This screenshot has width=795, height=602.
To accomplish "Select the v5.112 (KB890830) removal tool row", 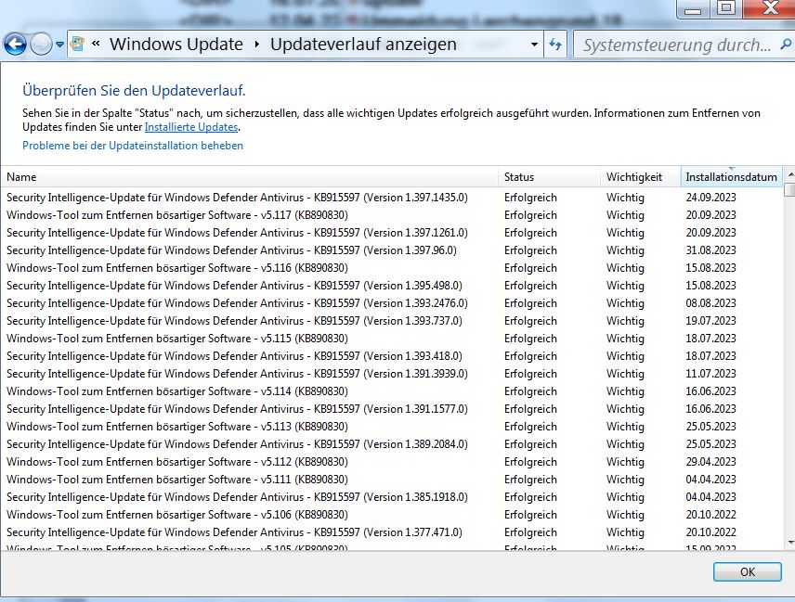I will point(391,462).
